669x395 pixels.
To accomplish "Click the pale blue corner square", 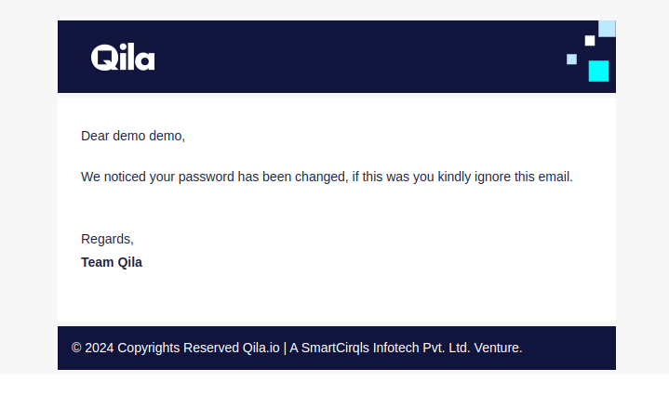I will [x=607, y=29].
